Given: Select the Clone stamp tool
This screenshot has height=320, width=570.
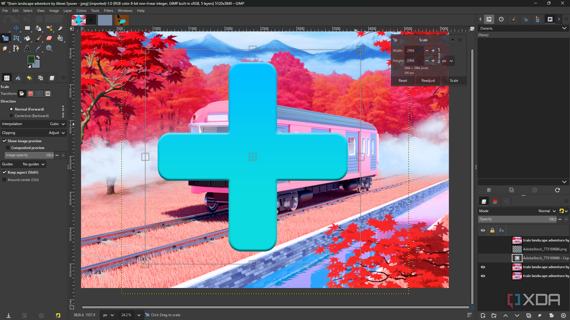Looking at the screenshot, I should pos(60,38).
